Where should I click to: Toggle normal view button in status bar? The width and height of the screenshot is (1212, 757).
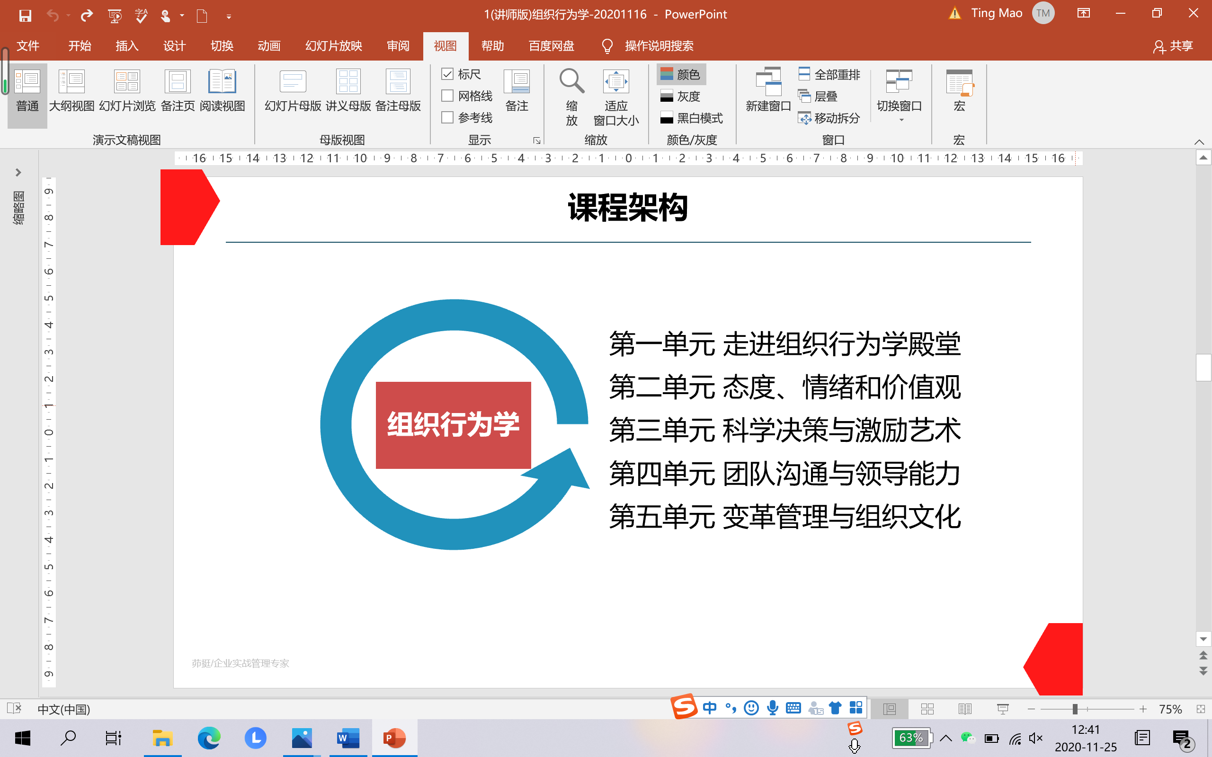coord(890,709)
